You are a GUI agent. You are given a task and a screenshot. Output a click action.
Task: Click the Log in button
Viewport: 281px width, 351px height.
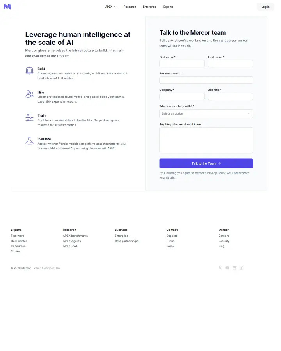265,7
